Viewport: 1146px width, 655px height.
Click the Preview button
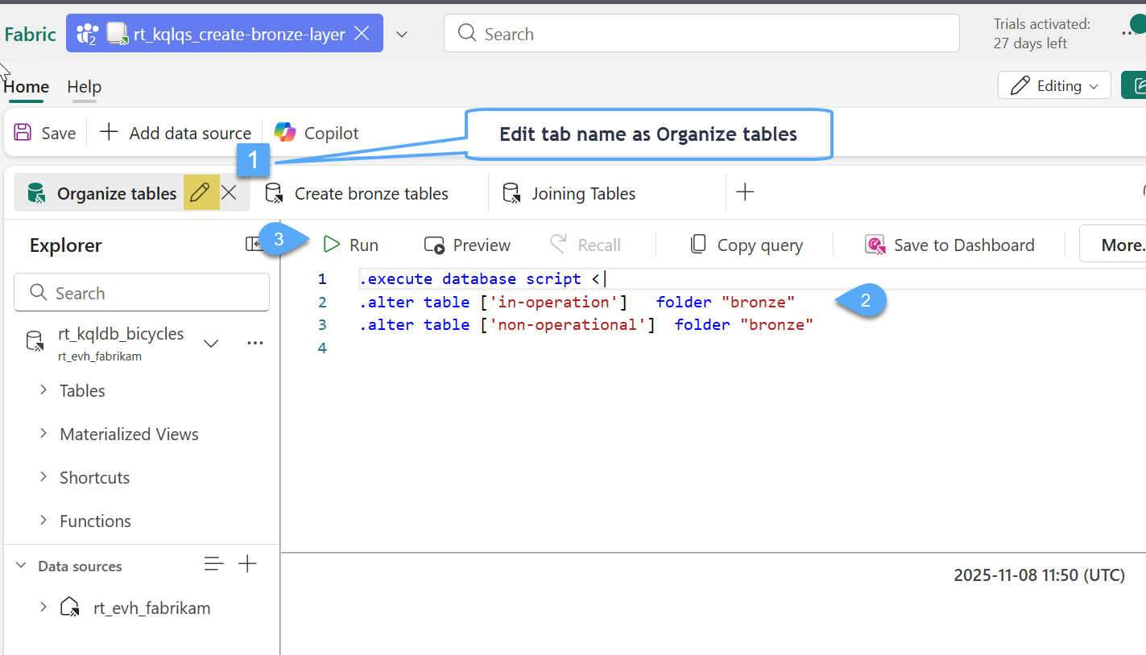point(468,245)
